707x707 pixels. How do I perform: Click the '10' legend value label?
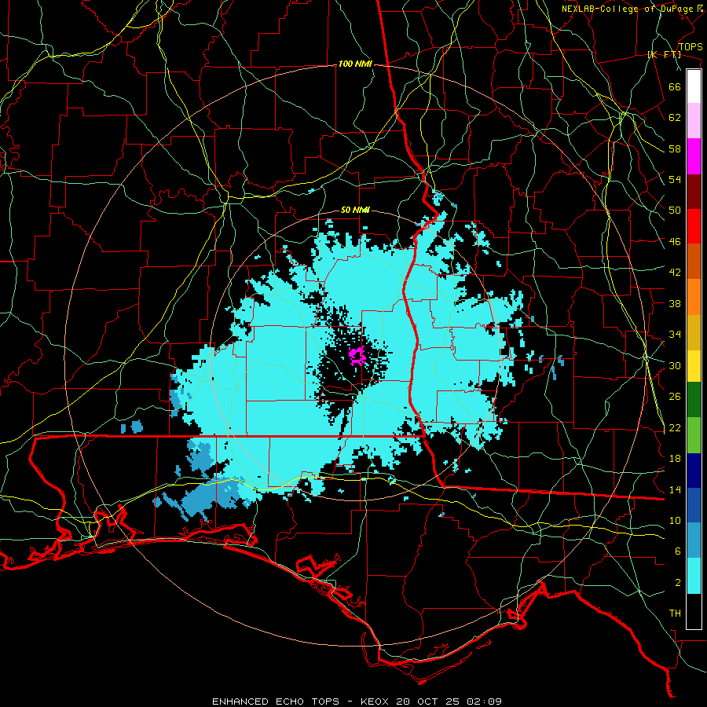pos(675,521)
